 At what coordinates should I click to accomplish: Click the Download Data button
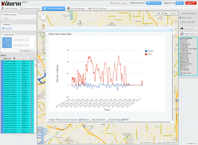click(188, 29)
